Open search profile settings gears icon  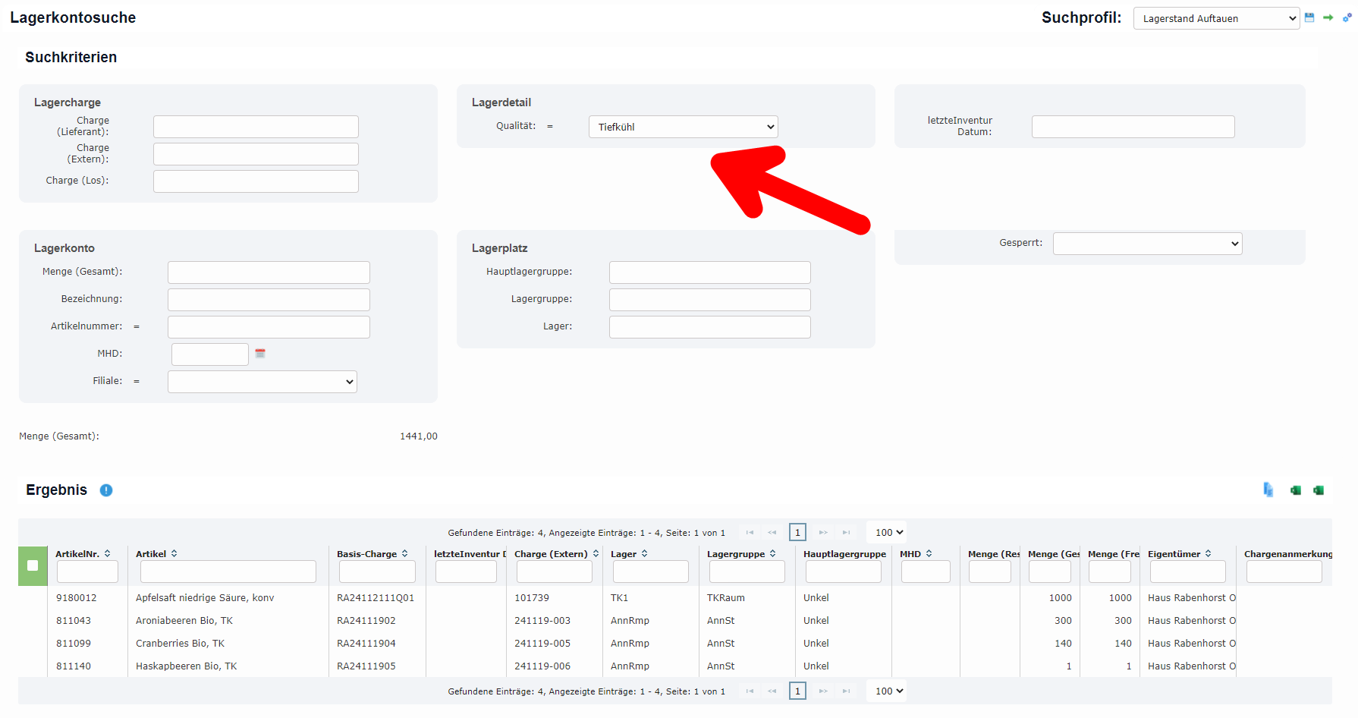(1347, 17)
